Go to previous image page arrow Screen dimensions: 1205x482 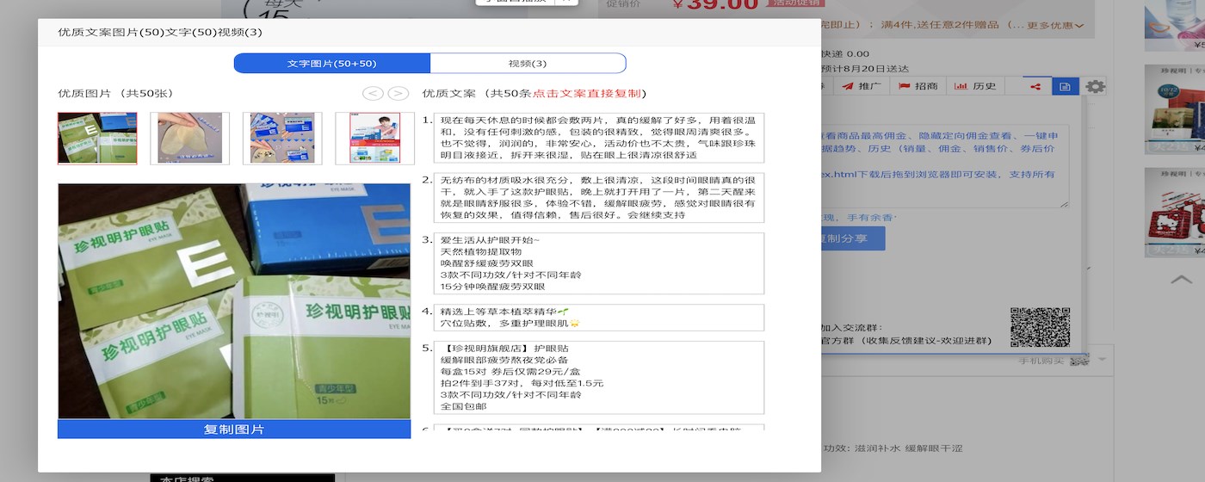[373, 93]
